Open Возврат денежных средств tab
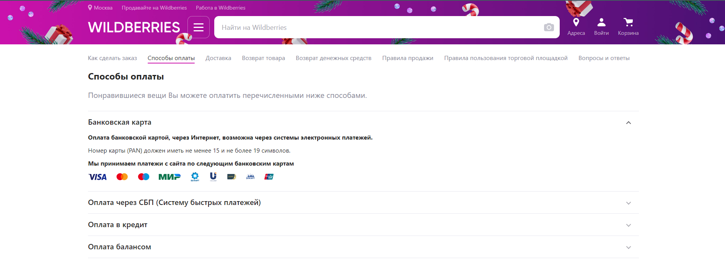This screenshot has width=725, height=278. point(334,58)
